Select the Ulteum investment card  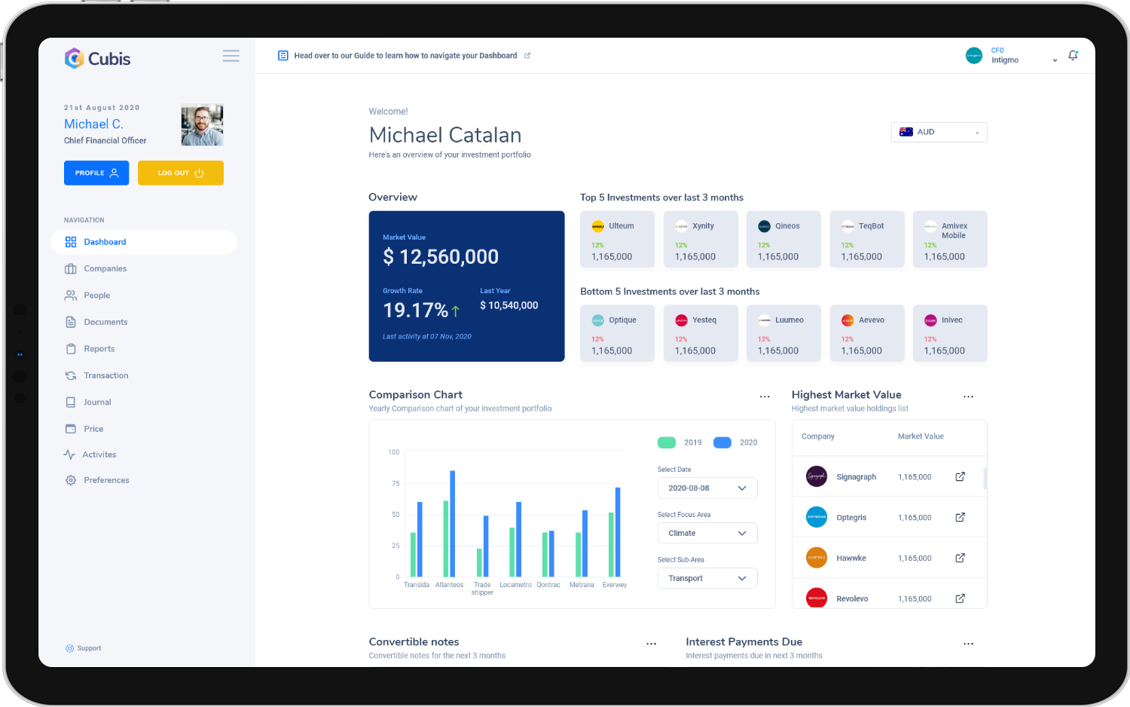[617, 239]
